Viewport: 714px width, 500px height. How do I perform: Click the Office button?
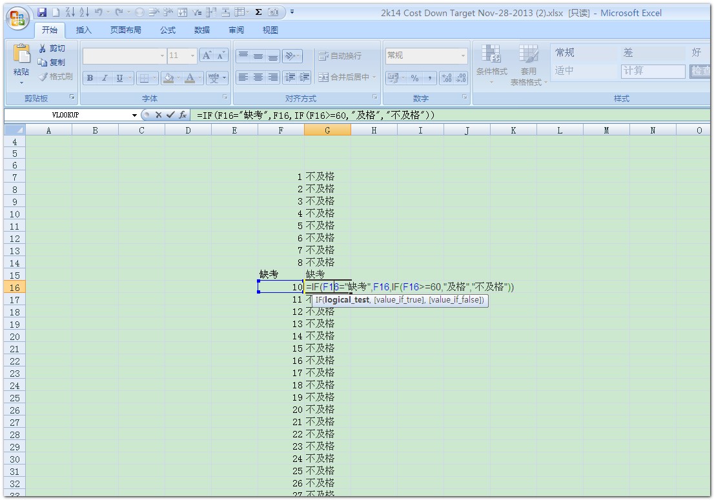(18, 19)
